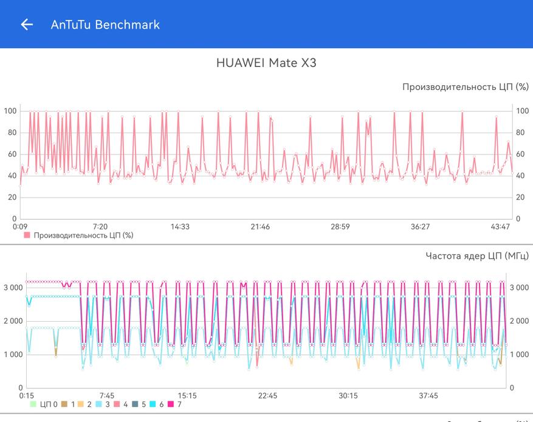
Task: Click the 21:46 time label
Action: (260, 226)
